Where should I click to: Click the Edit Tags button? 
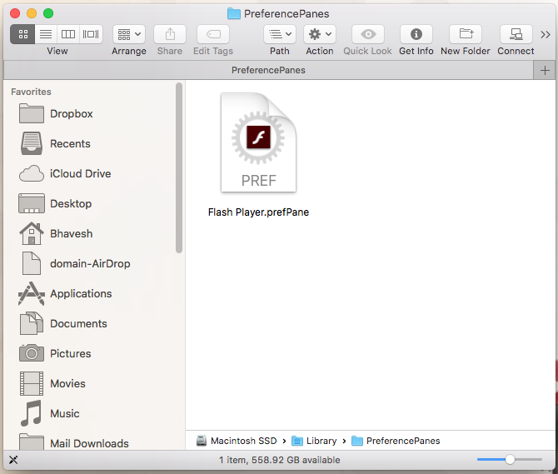coord(213,34)
